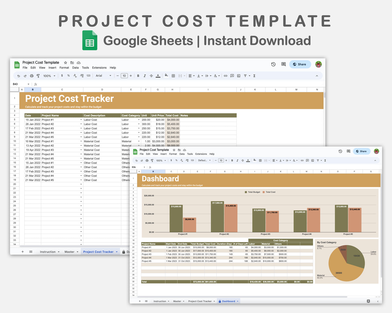Screen dimensions: 392x313
Task: Decrease decimal places
Action: coord(75,76)
